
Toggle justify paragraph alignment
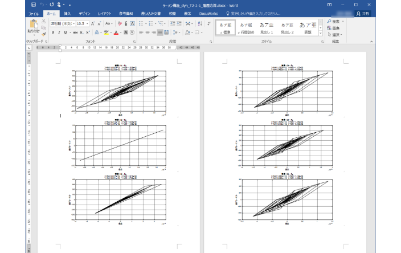pyautogui.click(x=159, y=32)
